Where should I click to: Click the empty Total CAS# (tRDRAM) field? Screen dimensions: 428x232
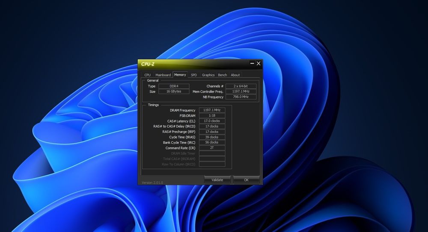coord(212,159)
